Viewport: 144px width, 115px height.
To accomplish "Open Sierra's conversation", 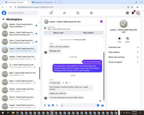I will 20,42.
